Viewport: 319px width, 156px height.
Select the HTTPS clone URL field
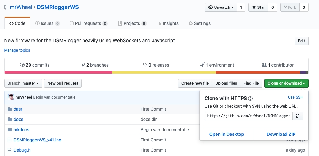248,116
